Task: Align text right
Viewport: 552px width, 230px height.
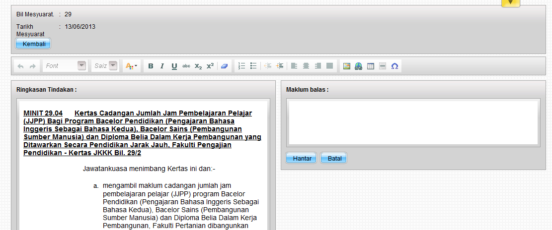Action: click(x=318, y=65)
